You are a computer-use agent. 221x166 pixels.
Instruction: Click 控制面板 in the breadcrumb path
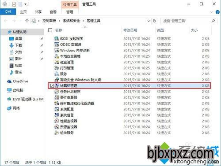[x=49, y=21]
